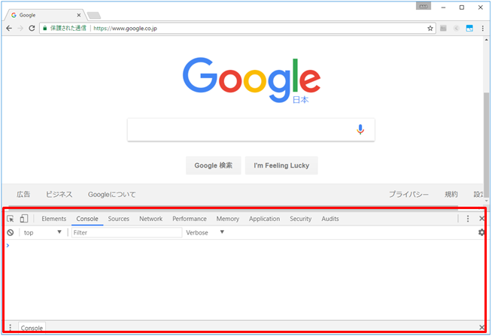Switch to the Network tab

click(x=151, y=219)
